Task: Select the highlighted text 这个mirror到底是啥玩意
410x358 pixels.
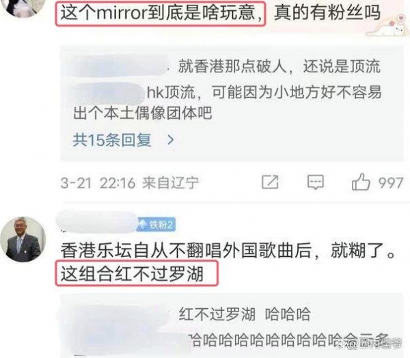Action: point(161,13)
